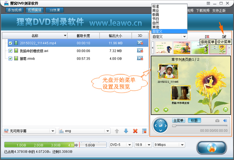Click the 3D column header
The image size is (234, 160).
click(x=140, y=36)
